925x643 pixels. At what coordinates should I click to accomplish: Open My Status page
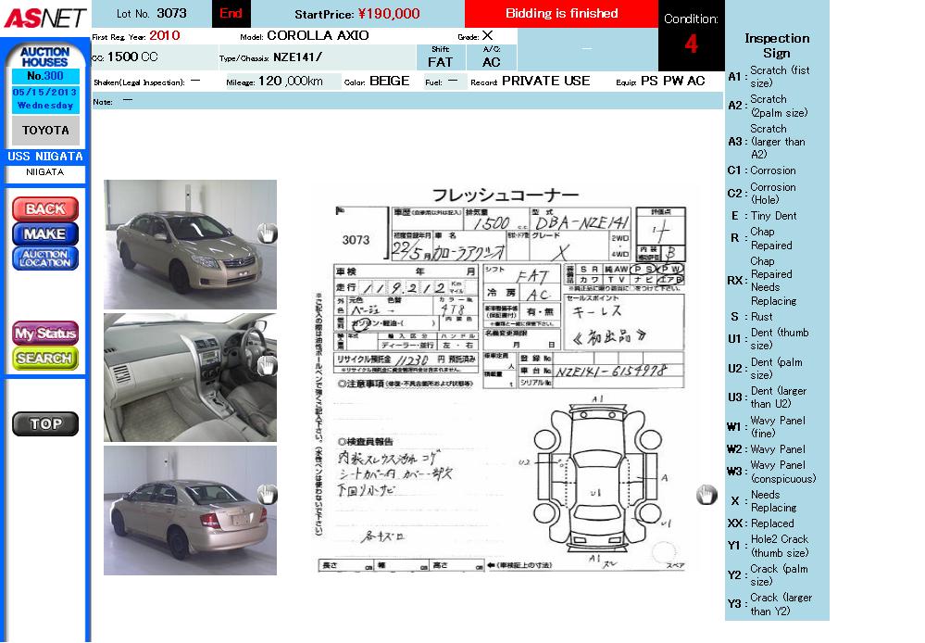click(45, 334)
